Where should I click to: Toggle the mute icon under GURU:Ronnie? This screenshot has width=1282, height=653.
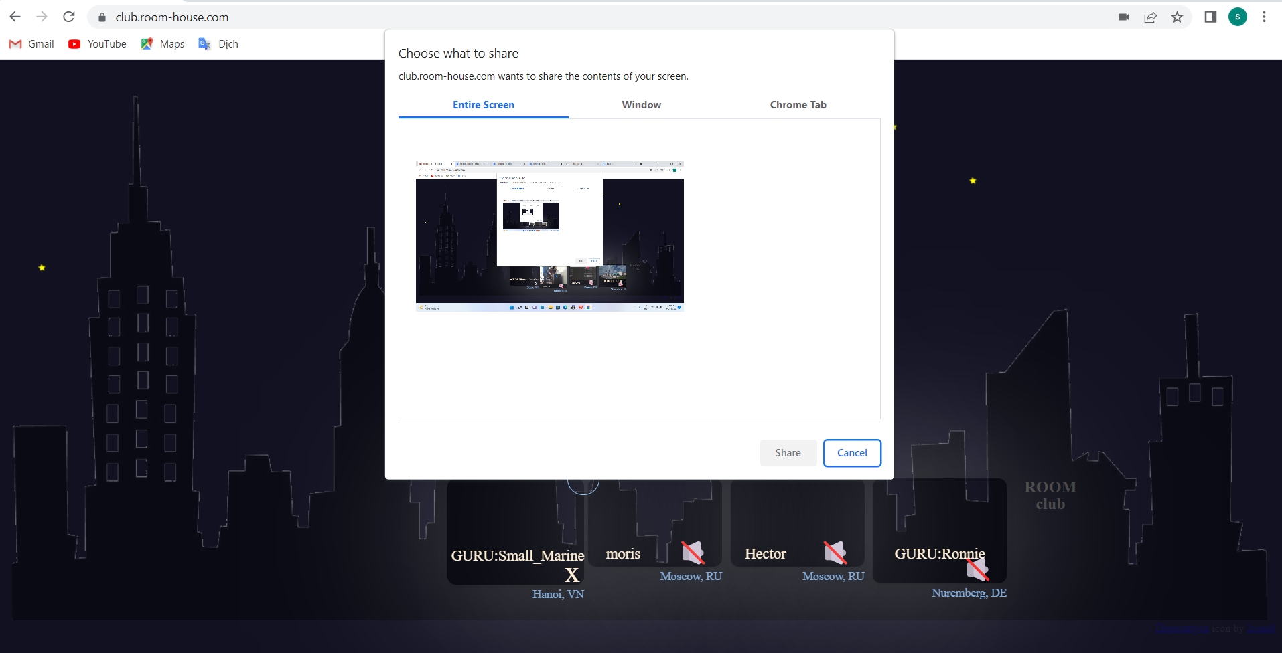tap(977, 569)
